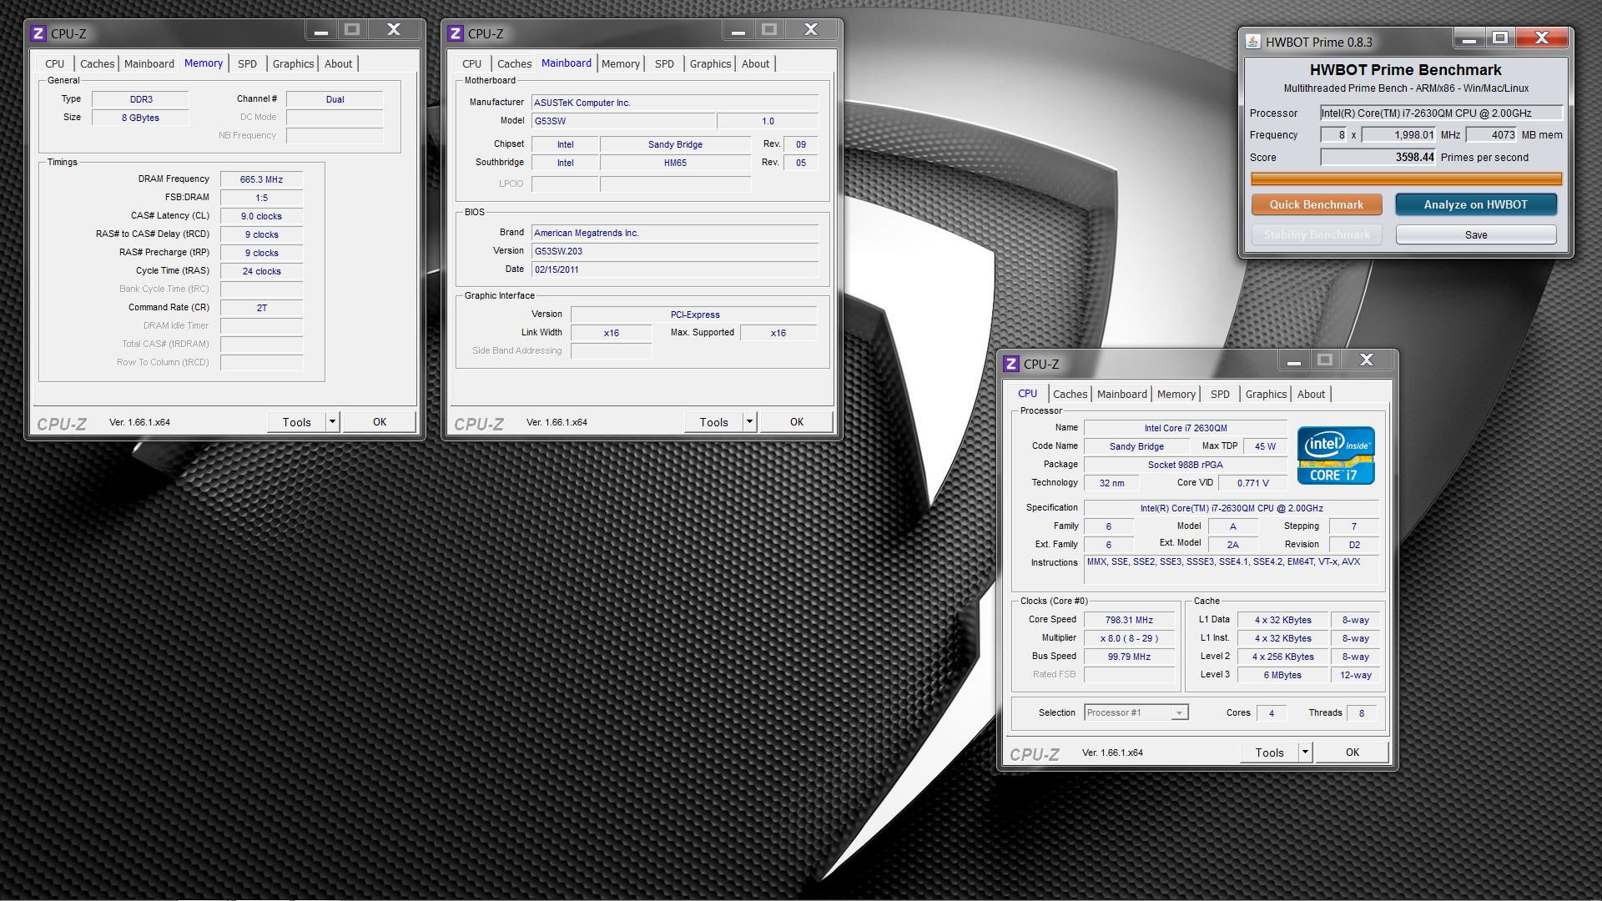1602x901 pixels.
Task: Click BIOS Version value G53SW.203
Action: [675, 251]
